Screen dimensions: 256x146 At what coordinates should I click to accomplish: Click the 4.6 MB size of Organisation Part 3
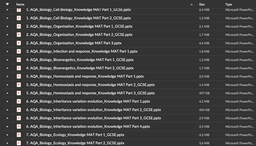click(204, 43)
